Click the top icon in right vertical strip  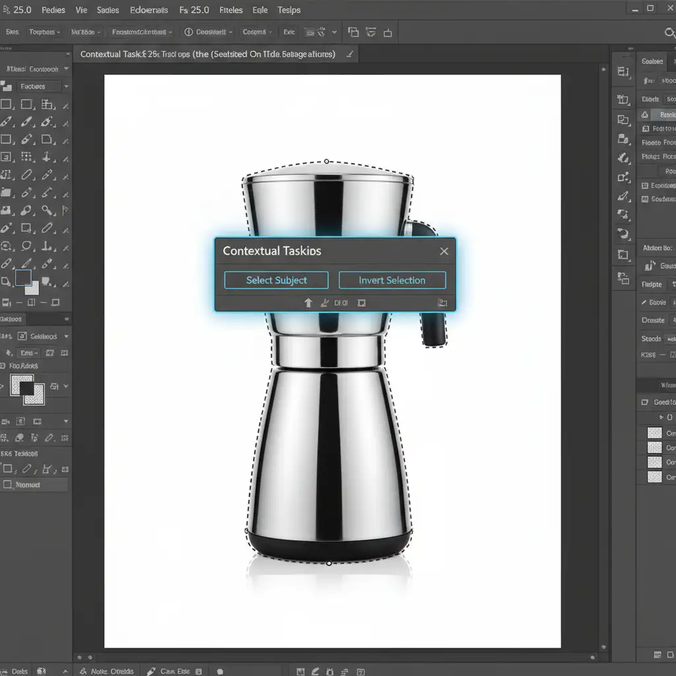pyautogui.click(x=623, y=72)
